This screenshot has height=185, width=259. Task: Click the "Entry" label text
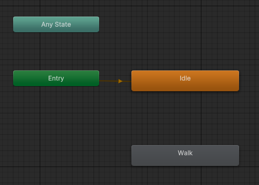[x=56, y=78]
